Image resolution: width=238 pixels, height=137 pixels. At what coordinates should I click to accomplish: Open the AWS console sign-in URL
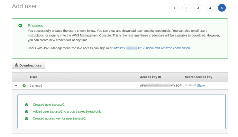coord(152,48)
